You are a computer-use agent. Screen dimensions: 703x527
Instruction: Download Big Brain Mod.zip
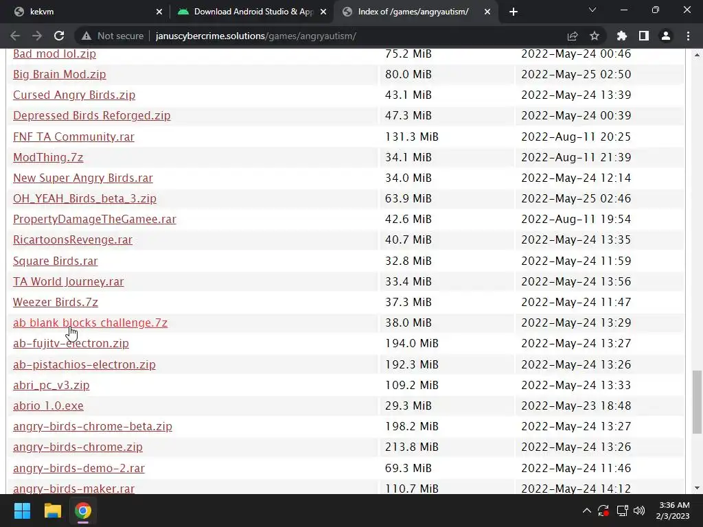click(x=59, y=74)
